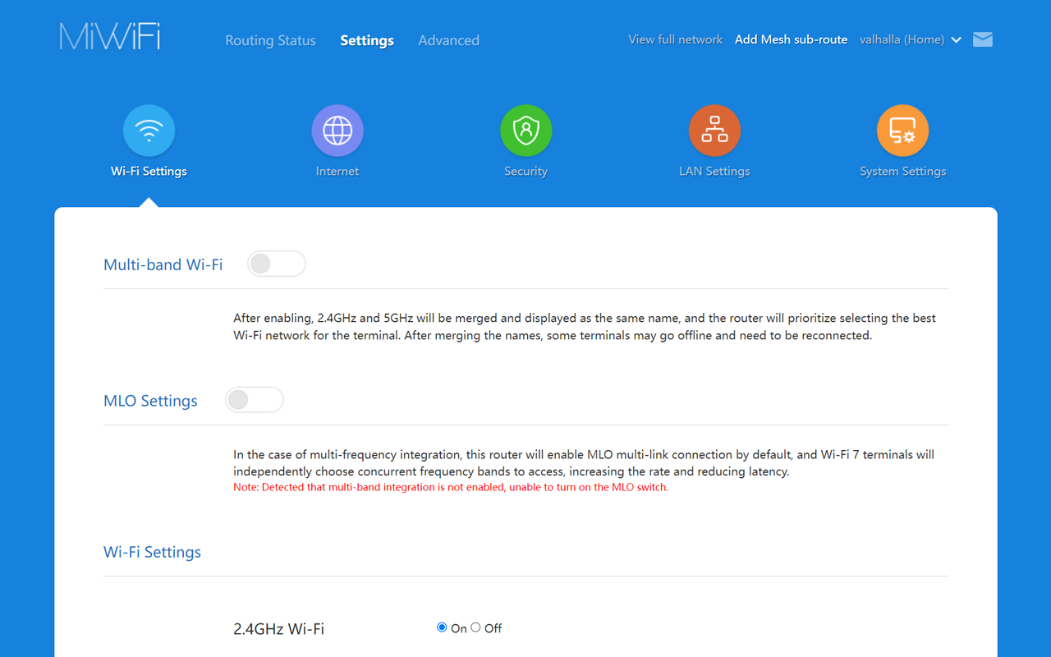The image size is (1051, 657).
Task: Click the LAN Settings network icon
Action: [714, 130]
